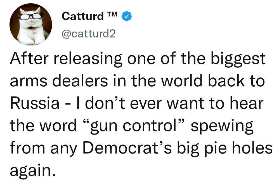Click the TM symbol beside Catturd
This screenshot has width=279, height=182.
click(113, 15)
